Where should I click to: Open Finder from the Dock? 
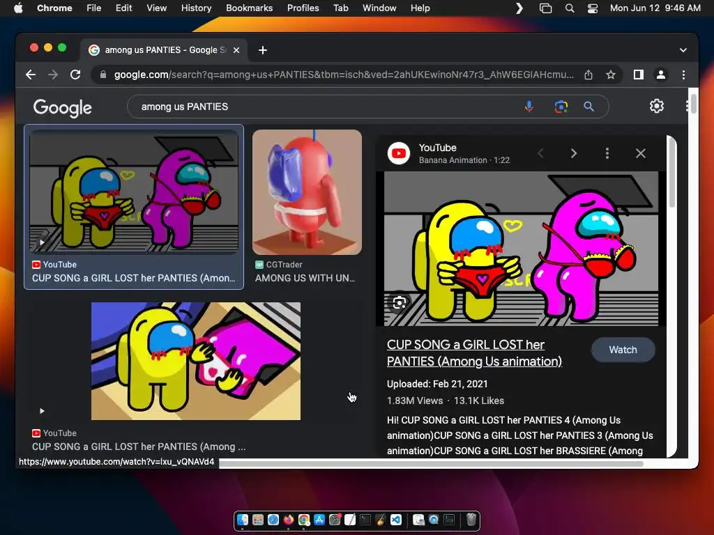243,520
